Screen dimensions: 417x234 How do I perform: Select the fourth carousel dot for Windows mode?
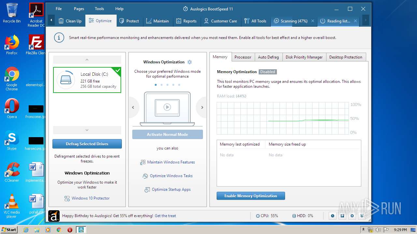point(173,85)
